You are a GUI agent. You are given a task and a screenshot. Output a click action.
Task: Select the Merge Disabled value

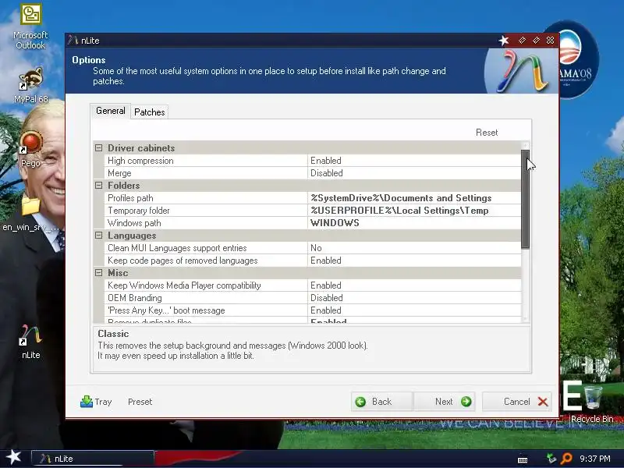click(x=414, y=173)
